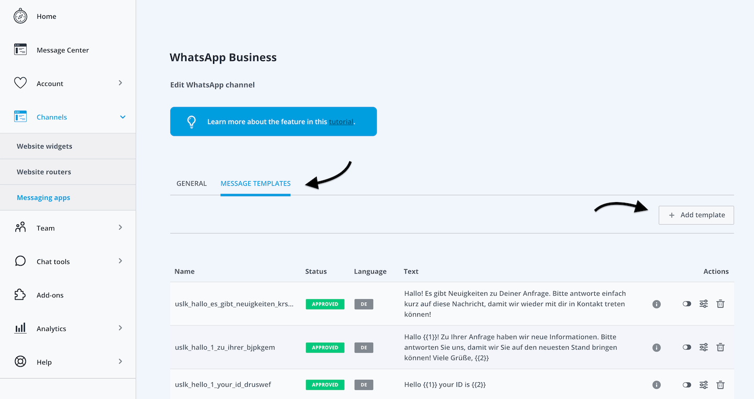The height and width of the screenshot is (399, 754).
Task: Click the WhatsApp Business page heading
Action: pyautogui.click(x=223, y=58)
